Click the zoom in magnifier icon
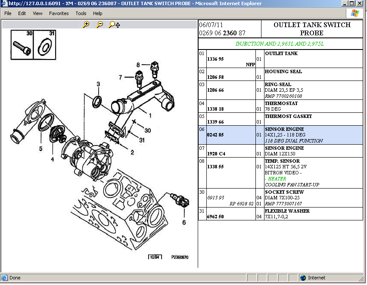Image resolution: width=367 pixels, height=285 pixels. click(86, 25)
